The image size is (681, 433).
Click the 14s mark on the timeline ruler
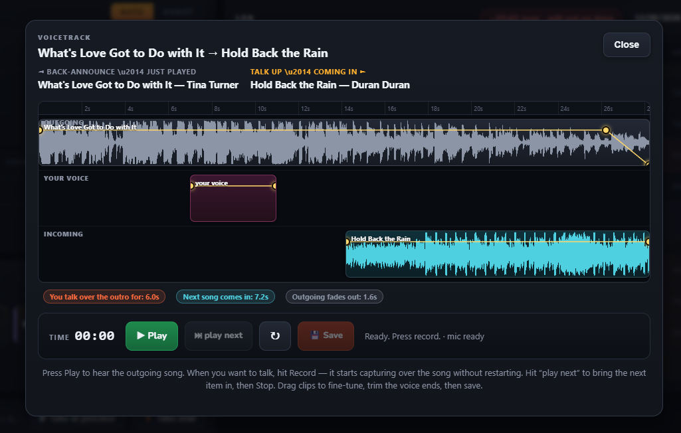pyautogui.click(x=348, y=108)
